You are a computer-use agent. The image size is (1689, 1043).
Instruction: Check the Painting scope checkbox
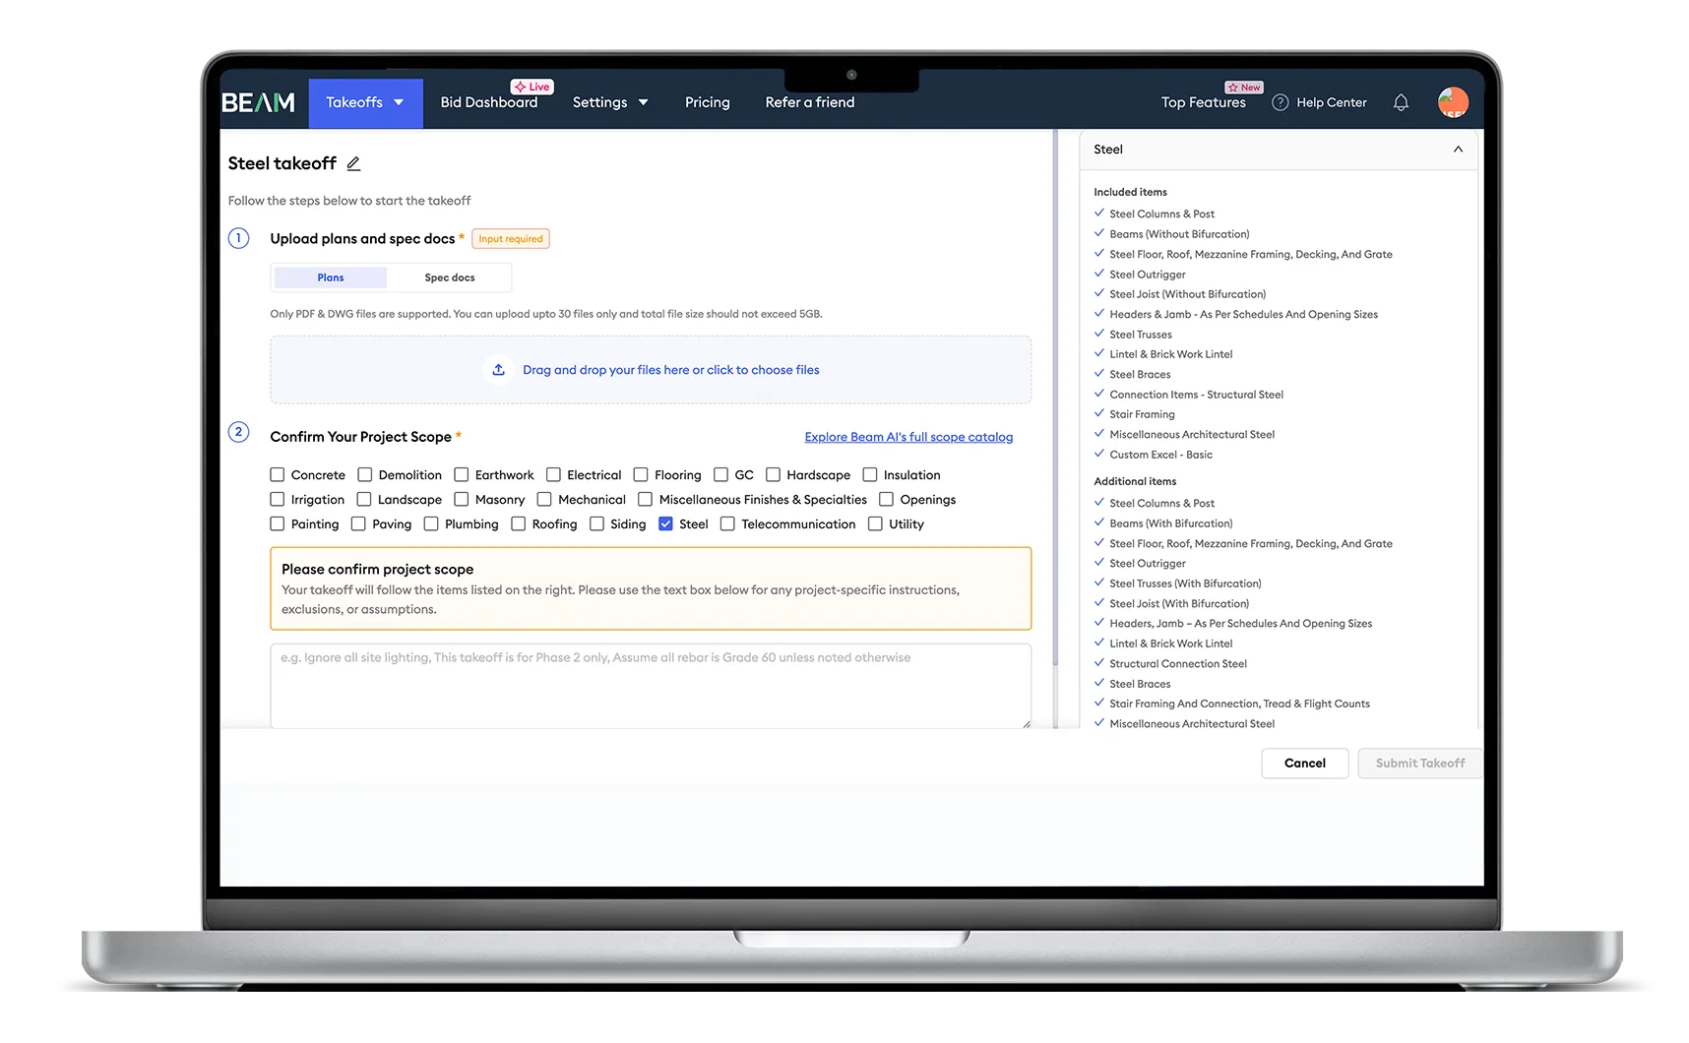tap(278, 523)
